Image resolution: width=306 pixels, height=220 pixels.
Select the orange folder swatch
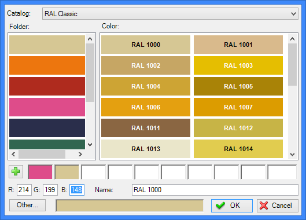point(47,65)
